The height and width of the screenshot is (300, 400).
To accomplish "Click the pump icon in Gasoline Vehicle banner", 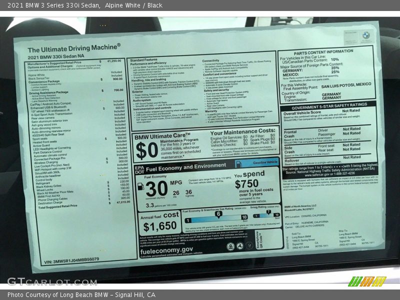I will (x=239, y=164).
